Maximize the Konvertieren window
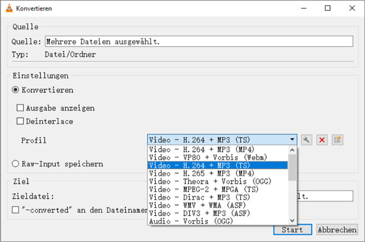365x242 pixels. click(x=327, y=8)
